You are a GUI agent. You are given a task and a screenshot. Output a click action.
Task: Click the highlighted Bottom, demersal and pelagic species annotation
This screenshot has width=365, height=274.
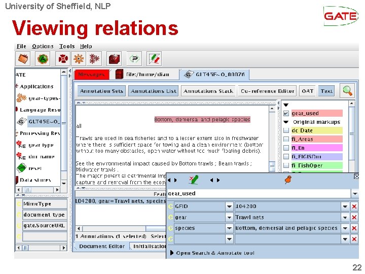(202, 120)
